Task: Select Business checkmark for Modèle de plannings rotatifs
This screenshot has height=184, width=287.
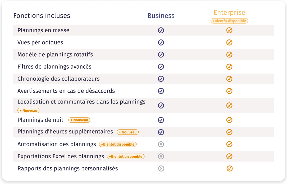Action: coord(161,55)
